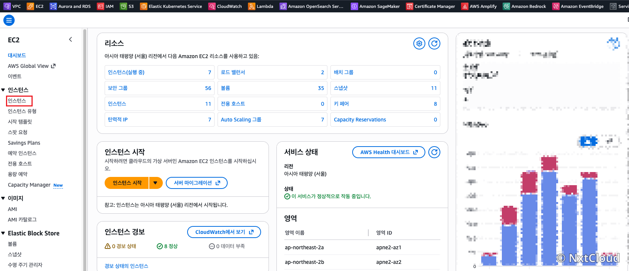Open 수명 주기 관리자 in the sidebar
This screenshot has height=271, width=629.
(25, 265)
